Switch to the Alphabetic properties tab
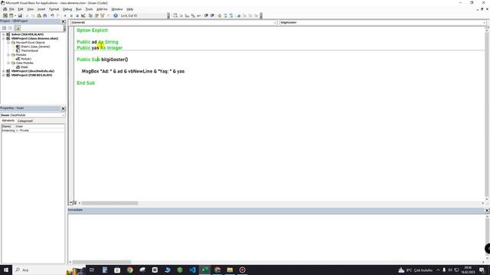 pos(8,121)
